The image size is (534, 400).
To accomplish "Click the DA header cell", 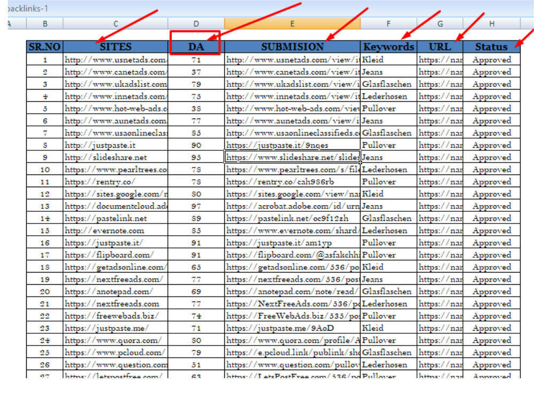I will pyautogui.click(x=196, y=46).
